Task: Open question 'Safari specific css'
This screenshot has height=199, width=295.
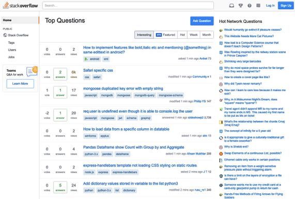Action: (98, 70)
